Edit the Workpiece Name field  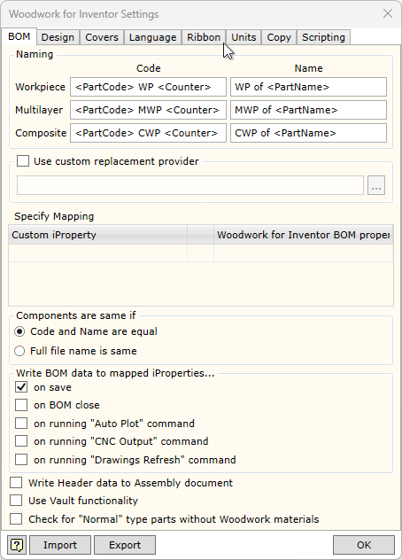coord(308,87)
